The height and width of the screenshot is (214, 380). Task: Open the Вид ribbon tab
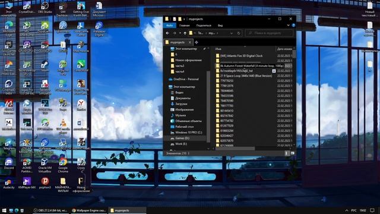(220, 26)
